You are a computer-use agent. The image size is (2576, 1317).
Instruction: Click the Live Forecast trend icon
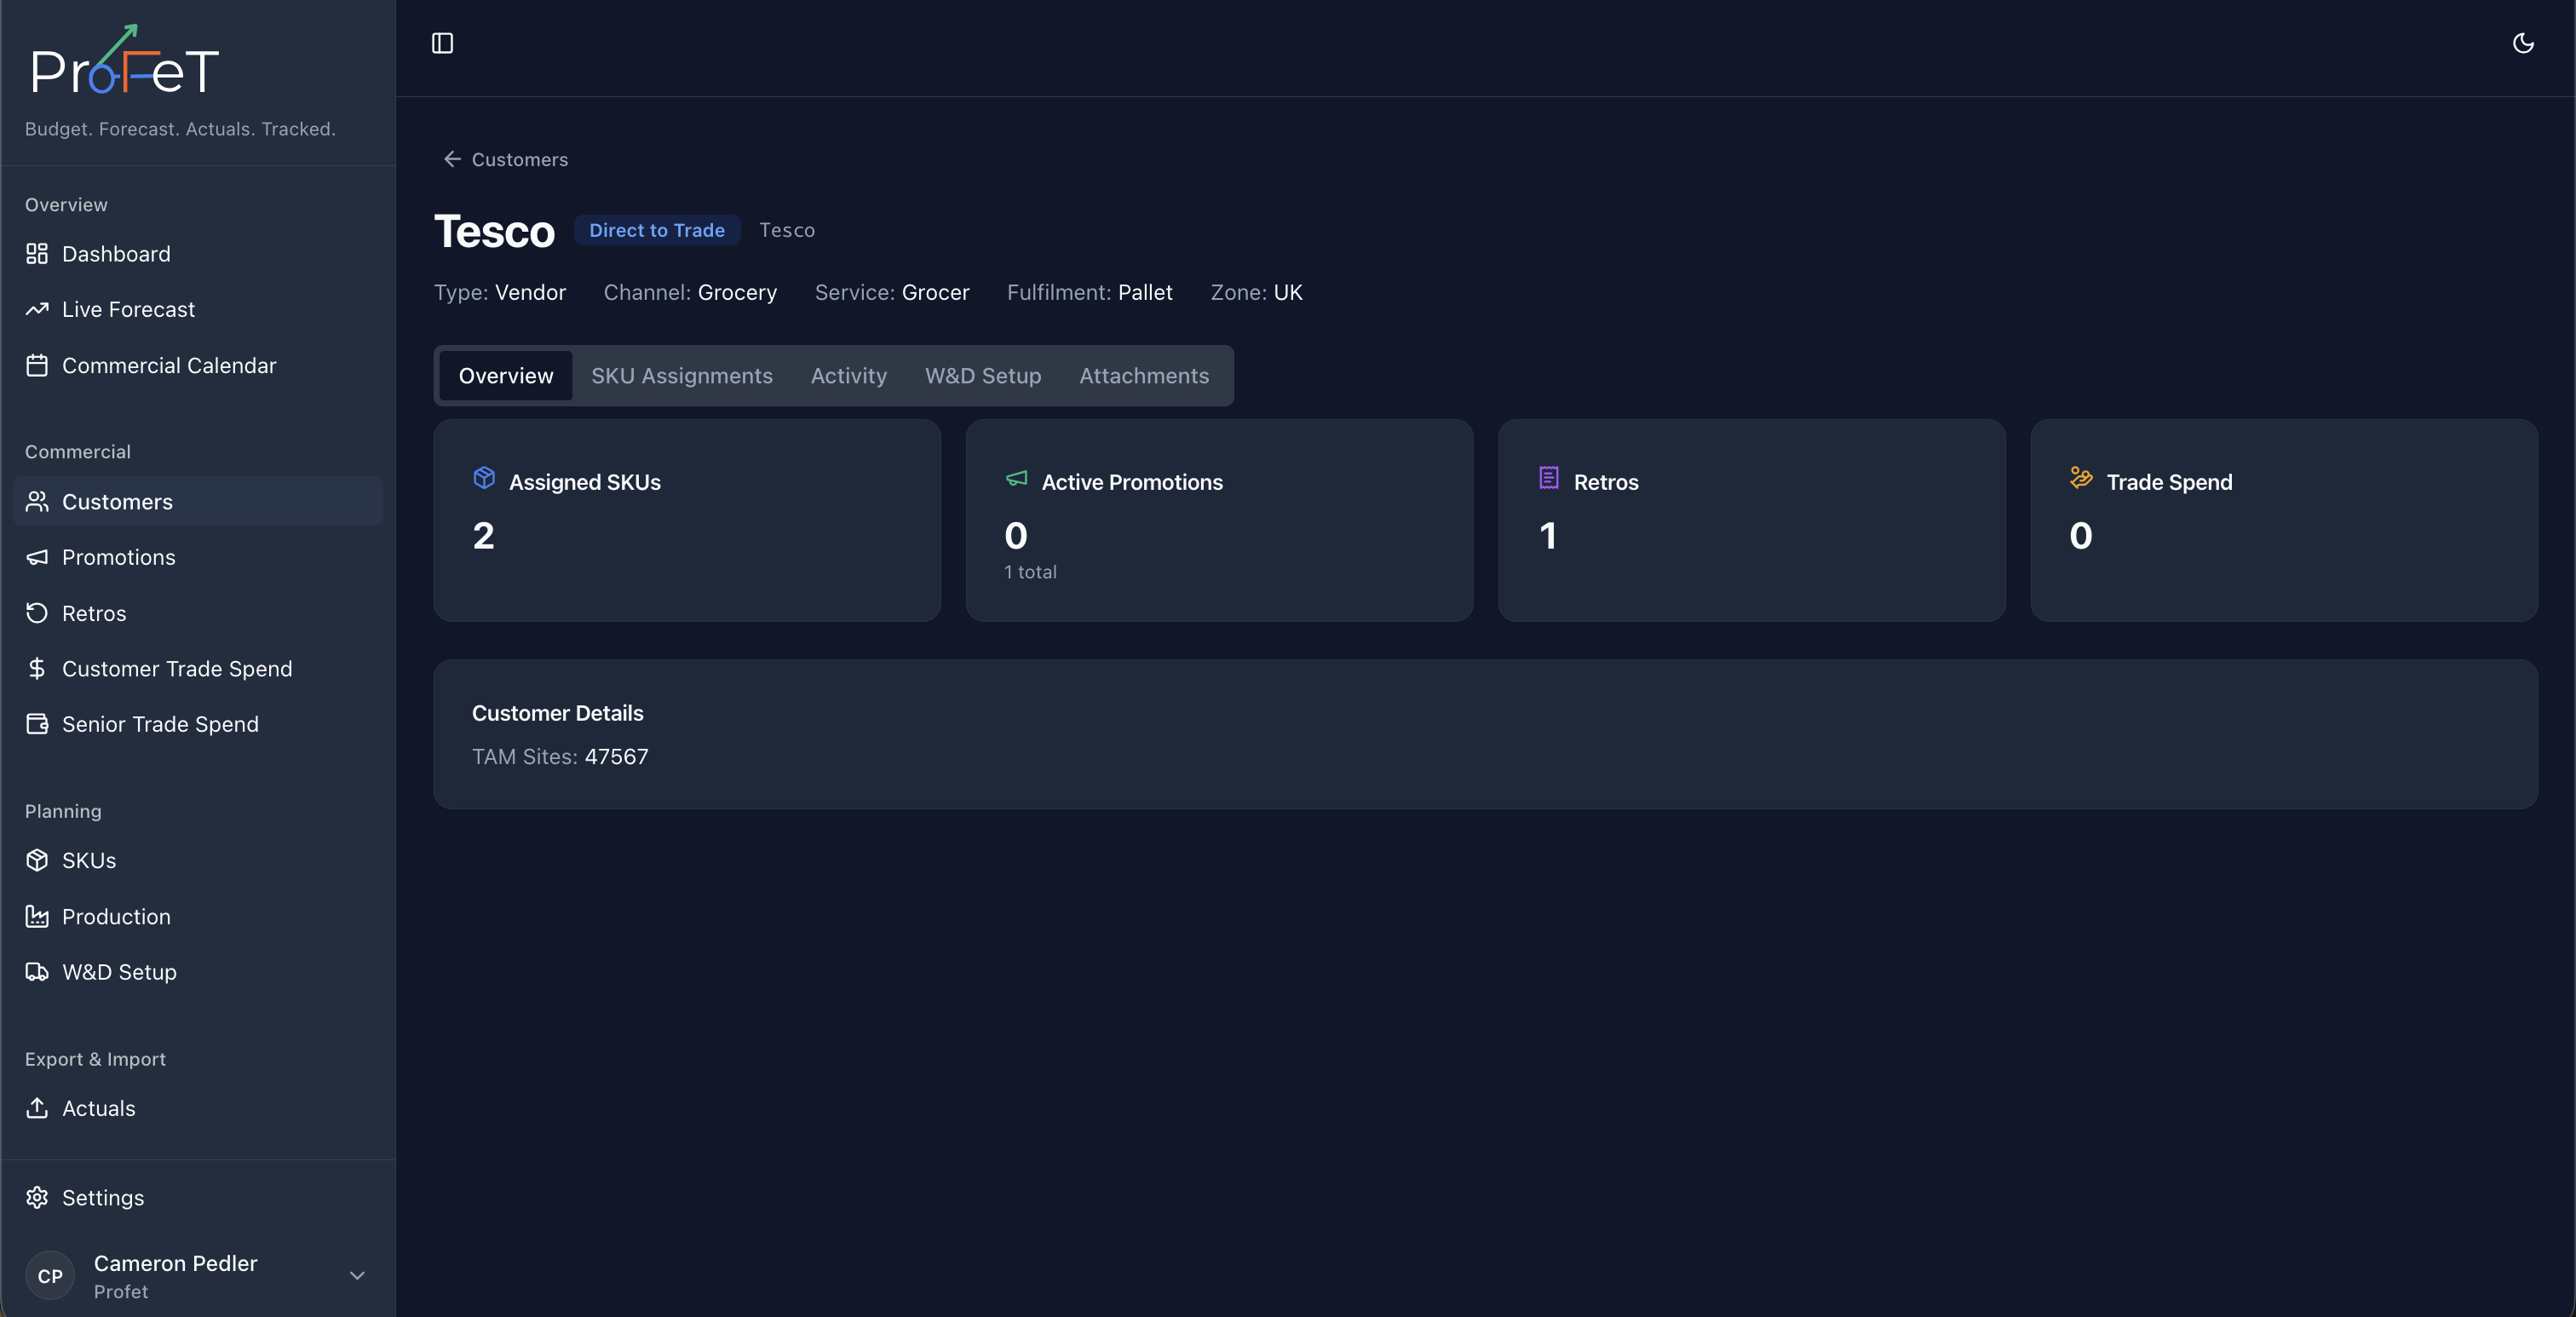[37, 309]
